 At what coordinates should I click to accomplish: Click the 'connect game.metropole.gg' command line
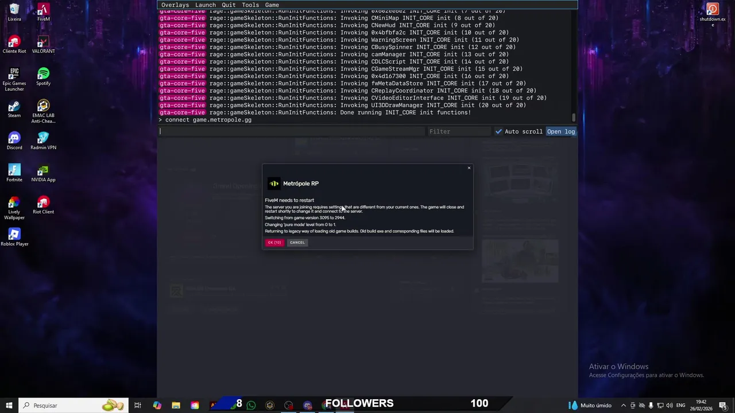pyautogui.click(x=206, y=120)
